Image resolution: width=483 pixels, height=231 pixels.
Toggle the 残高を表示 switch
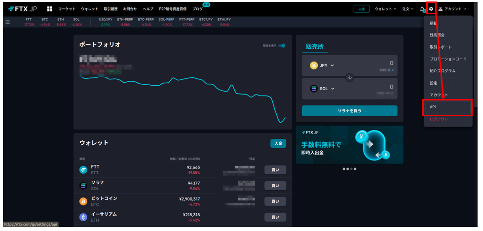coord(282,45)
